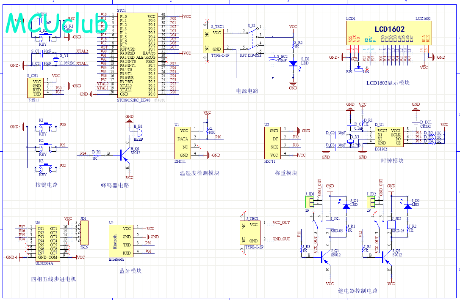Select the Bluetooth module block U4

121,241
